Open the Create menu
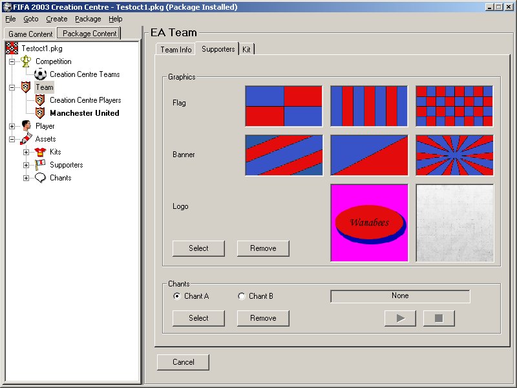The height and width of the screenshot is (388, 517). (57, 19)
